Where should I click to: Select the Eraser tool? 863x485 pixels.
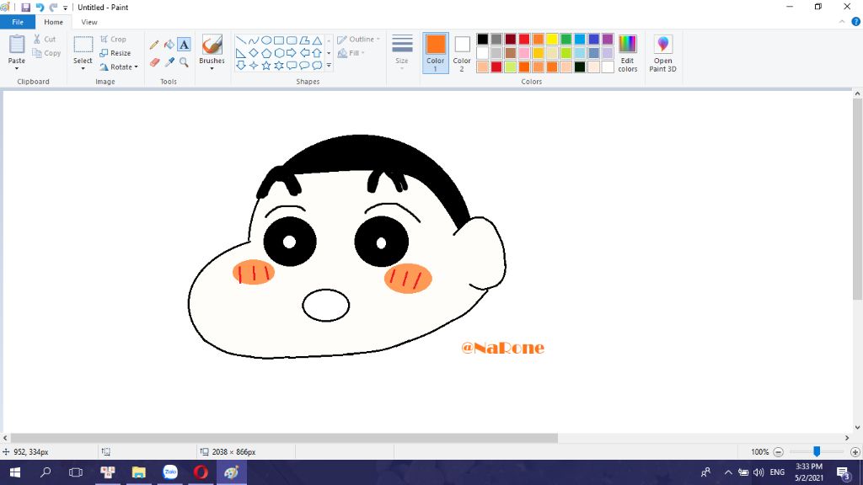pos(154,62)
